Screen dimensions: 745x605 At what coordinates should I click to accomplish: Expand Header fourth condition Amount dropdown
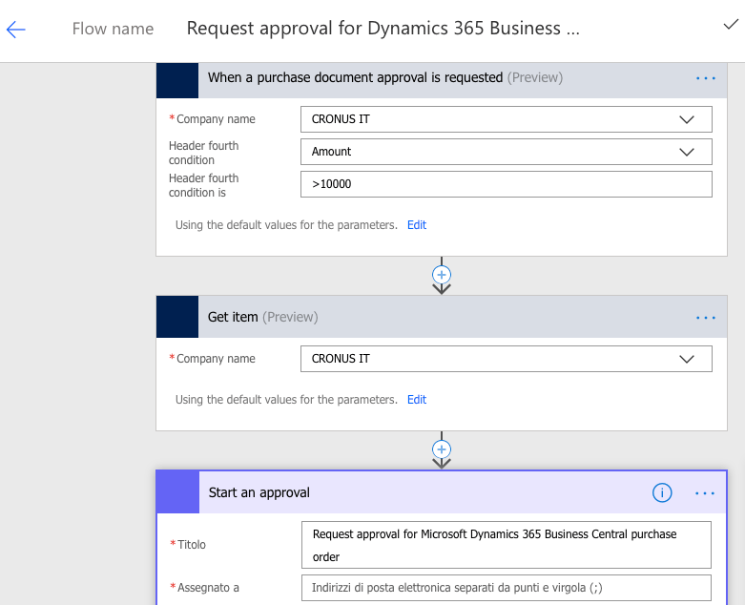pos(686,152)
